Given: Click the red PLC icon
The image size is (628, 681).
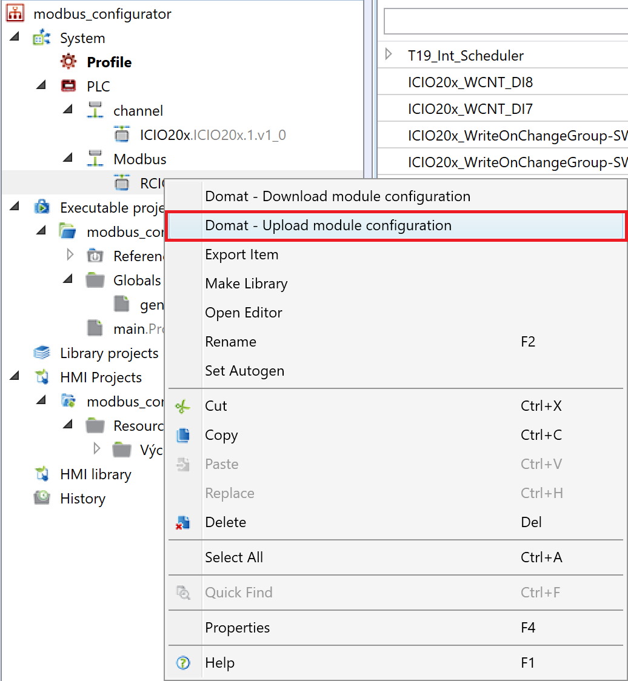Looking at the screenshot, I should 68,86.
